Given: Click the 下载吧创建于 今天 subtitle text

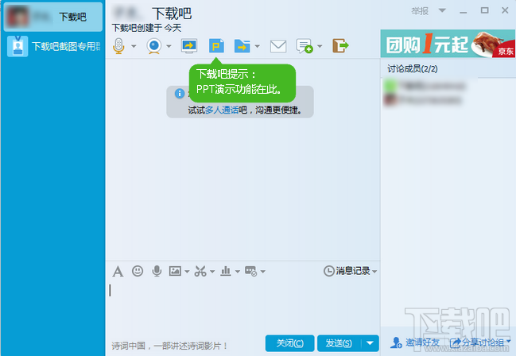Looking at the screenshot, I should (x=146, y=28).
